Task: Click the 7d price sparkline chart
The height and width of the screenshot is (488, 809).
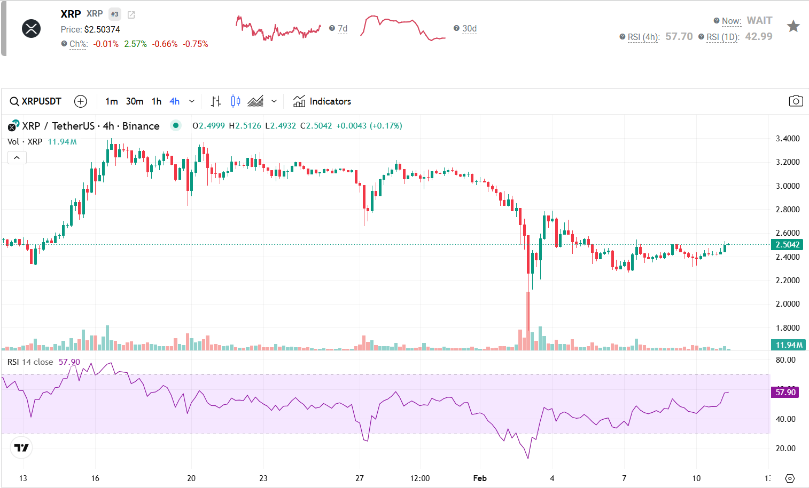Action: pos(278,28)
